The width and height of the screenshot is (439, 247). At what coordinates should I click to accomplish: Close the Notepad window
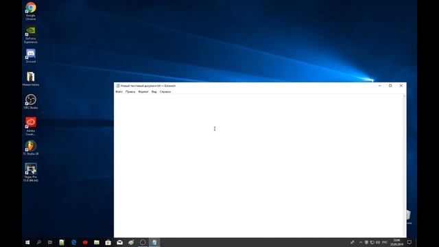(x=401, y=86)
